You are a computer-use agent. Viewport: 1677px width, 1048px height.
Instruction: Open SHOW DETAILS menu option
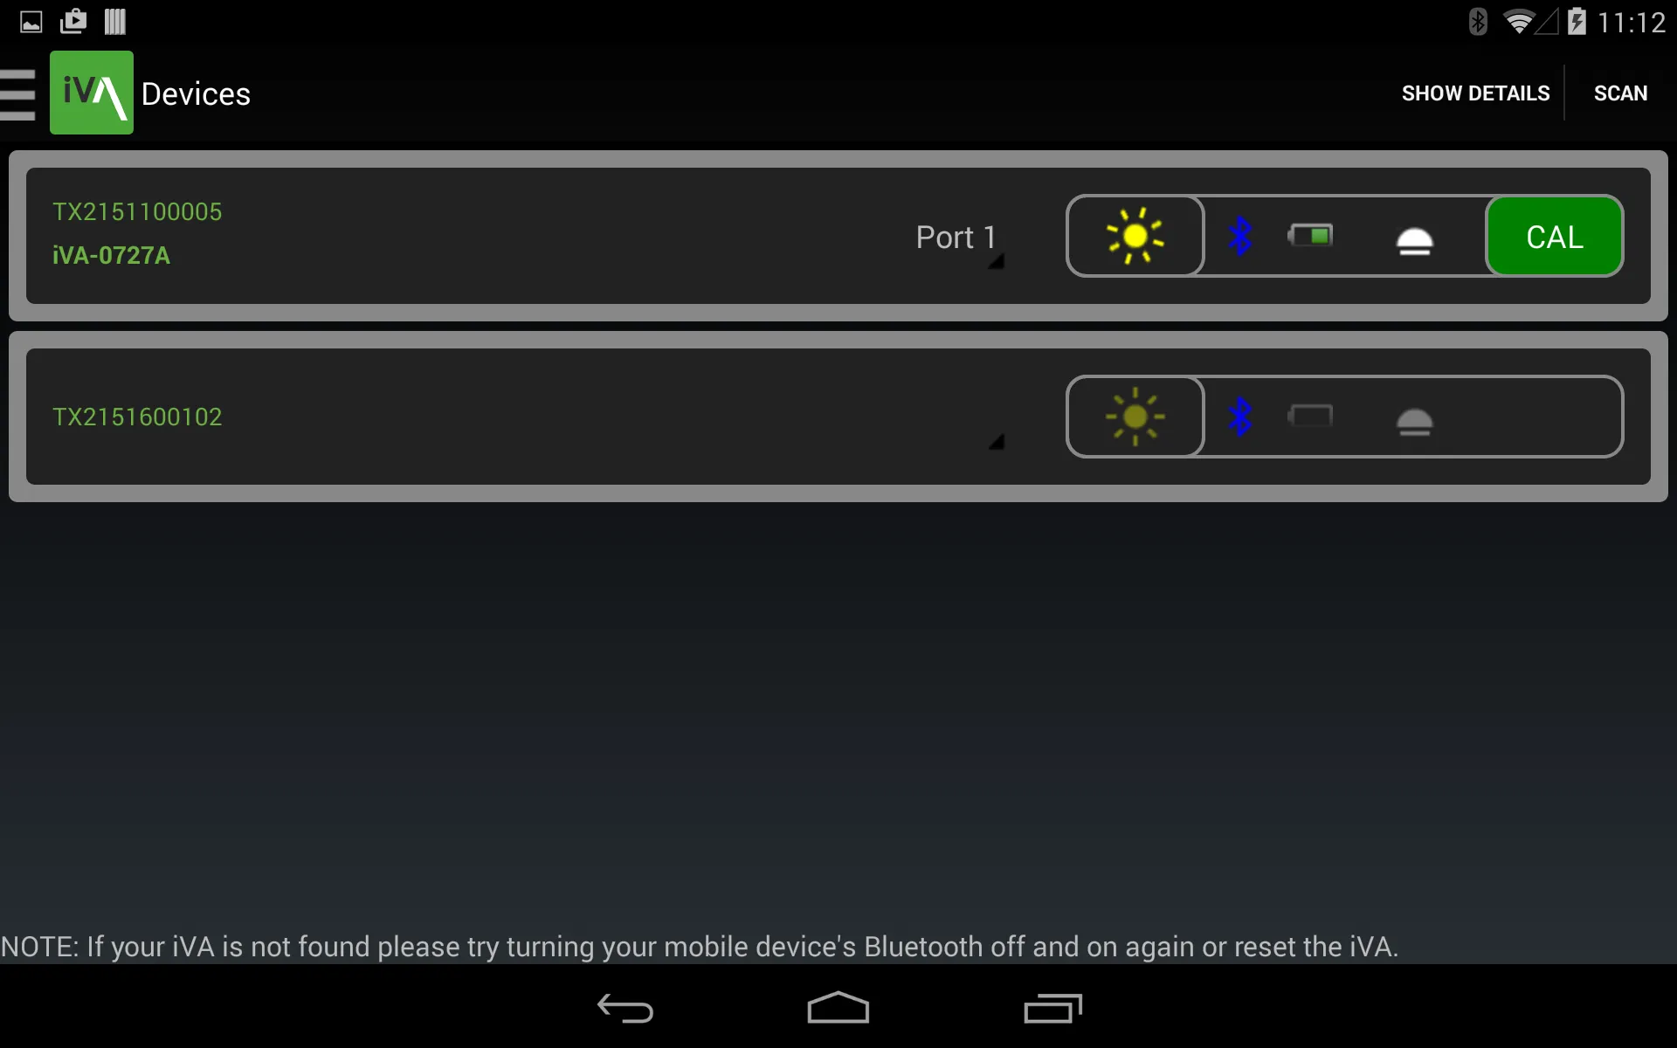point(1475,93)
